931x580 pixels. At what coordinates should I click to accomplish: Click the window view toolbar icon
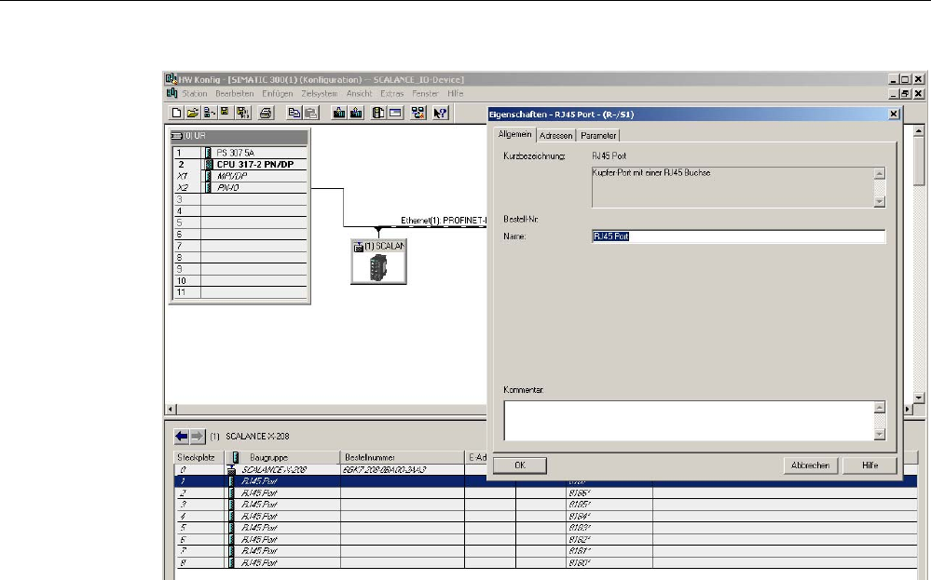(395, 113)
